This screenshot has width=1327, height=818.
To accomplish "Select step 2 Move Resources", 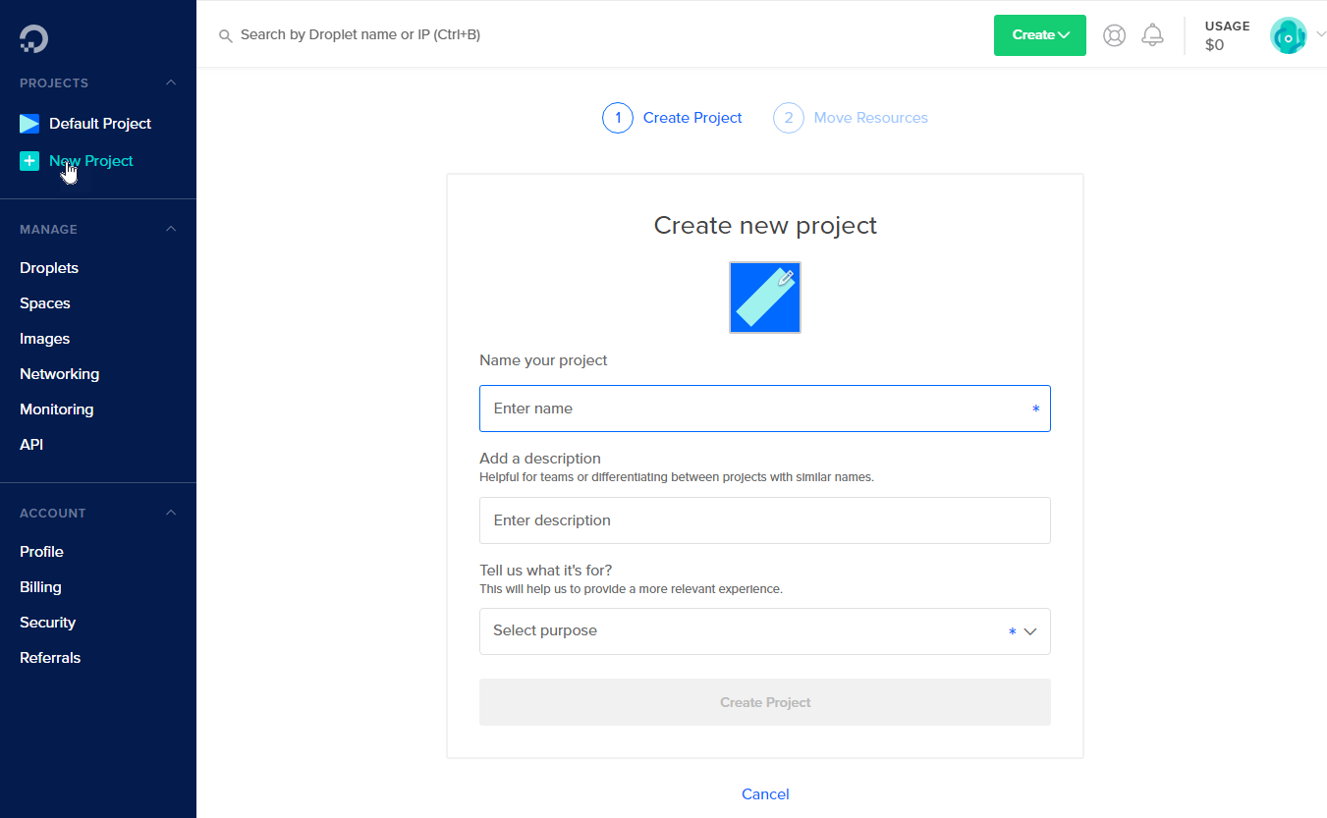I will tap(851, 117).
